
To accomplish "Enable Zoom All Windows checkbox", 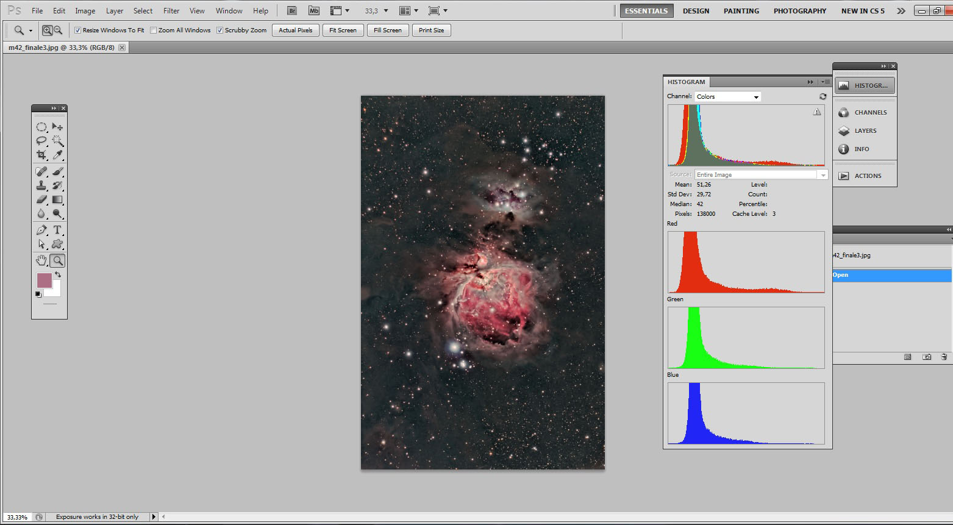I will point(154,30).
